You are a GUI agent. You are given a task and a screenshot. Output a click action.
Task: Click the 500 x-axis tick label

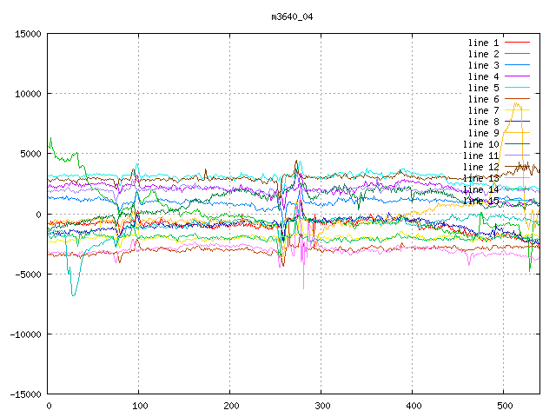[504, 406]
